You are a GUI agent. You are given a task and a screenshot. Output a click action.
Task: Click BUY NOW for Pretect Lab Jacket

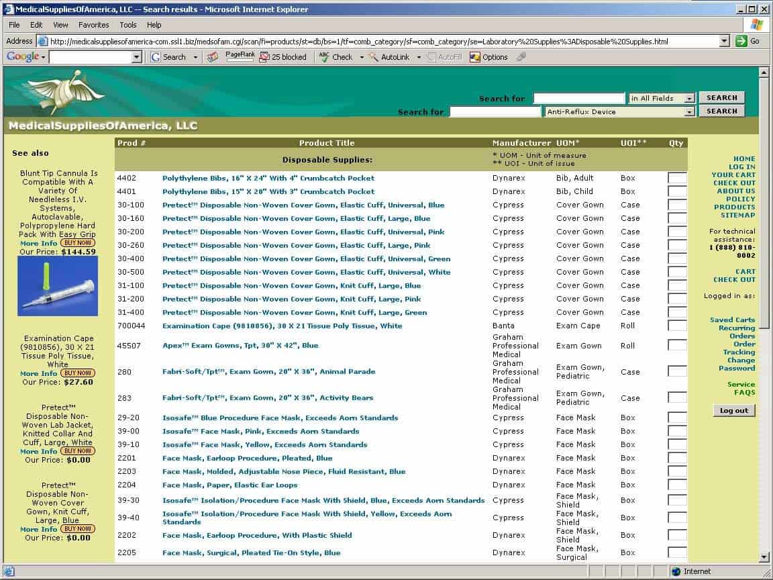pyautogui.click(x=78, y=451)
